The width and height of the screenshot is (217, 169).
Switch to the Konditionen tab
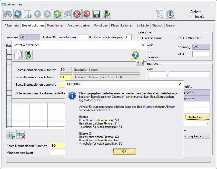(x=56, y=25)
